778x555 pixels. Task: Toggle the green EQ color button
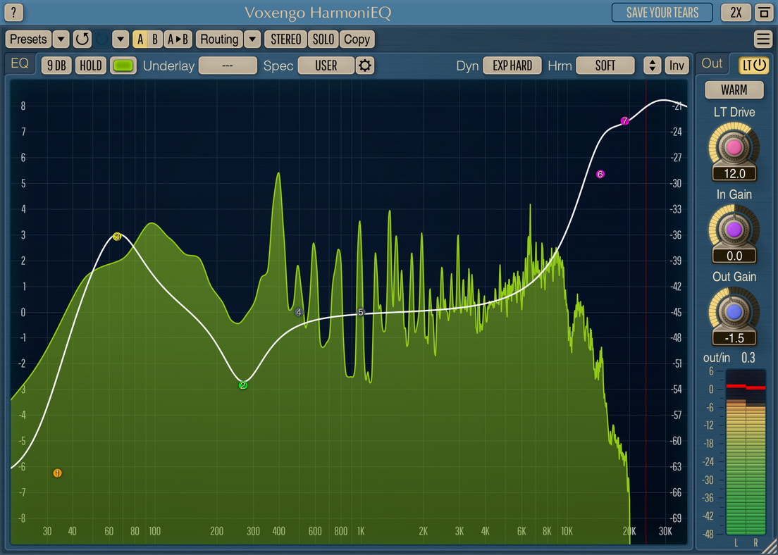point(123,66)
